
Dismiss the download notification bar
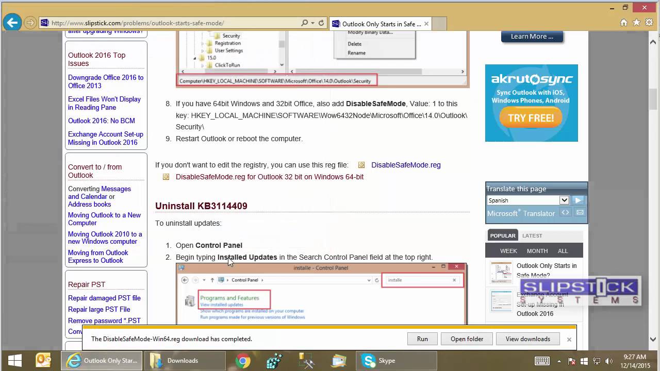[569, 340]
